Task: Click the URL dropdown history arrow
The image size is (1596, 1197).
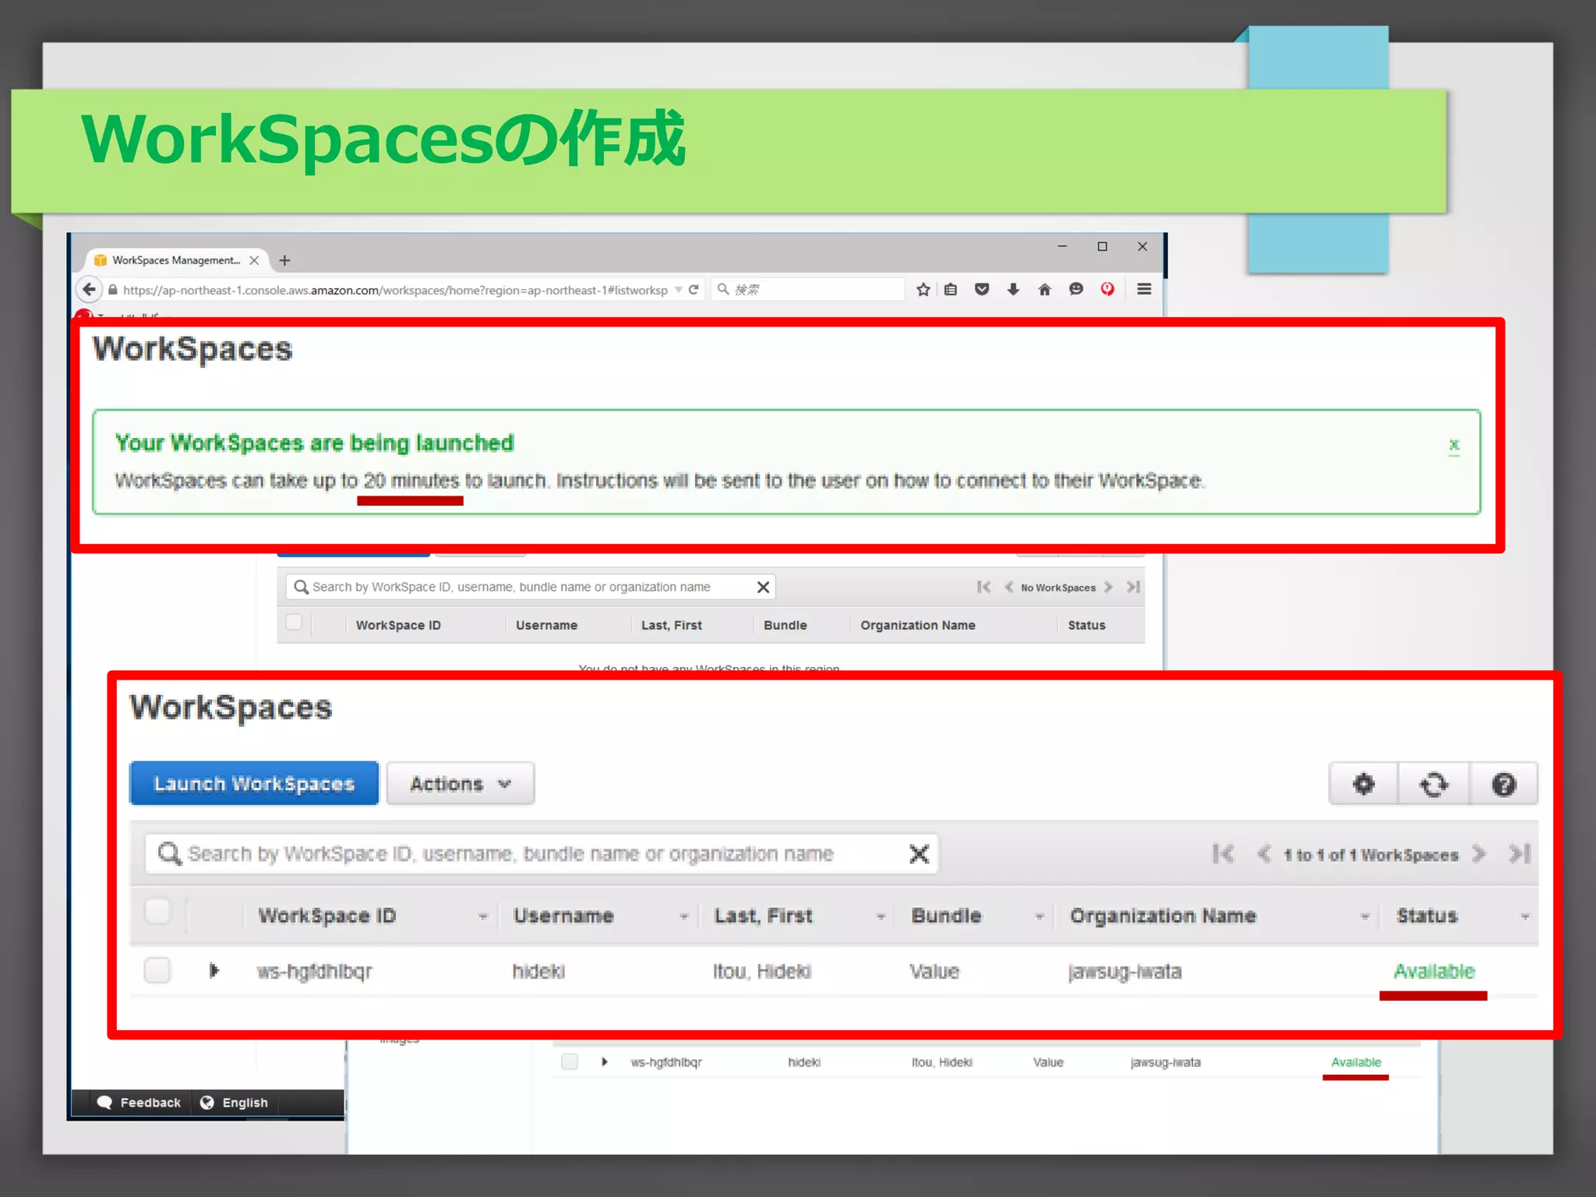Action: tap(679, 289)
